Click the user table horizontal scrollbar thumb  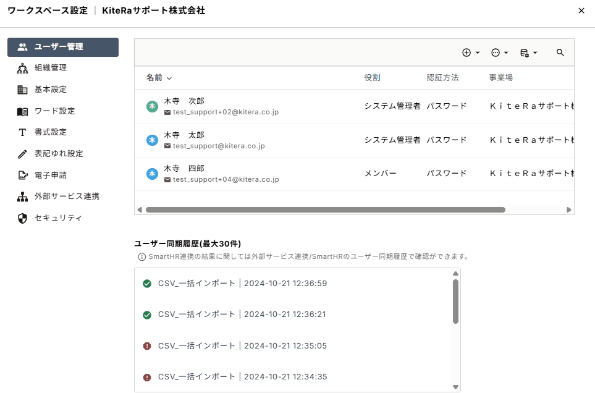click(x=326, y=209)
